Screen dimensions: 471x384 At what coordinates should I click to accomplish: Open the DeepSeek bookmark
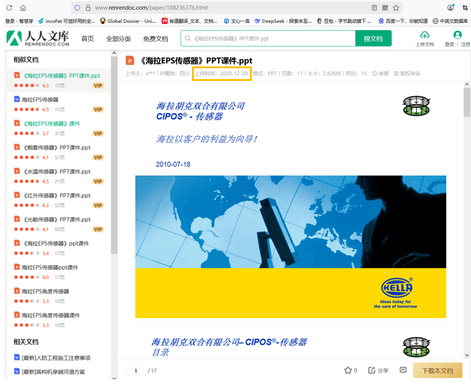[x=283, y=21]
